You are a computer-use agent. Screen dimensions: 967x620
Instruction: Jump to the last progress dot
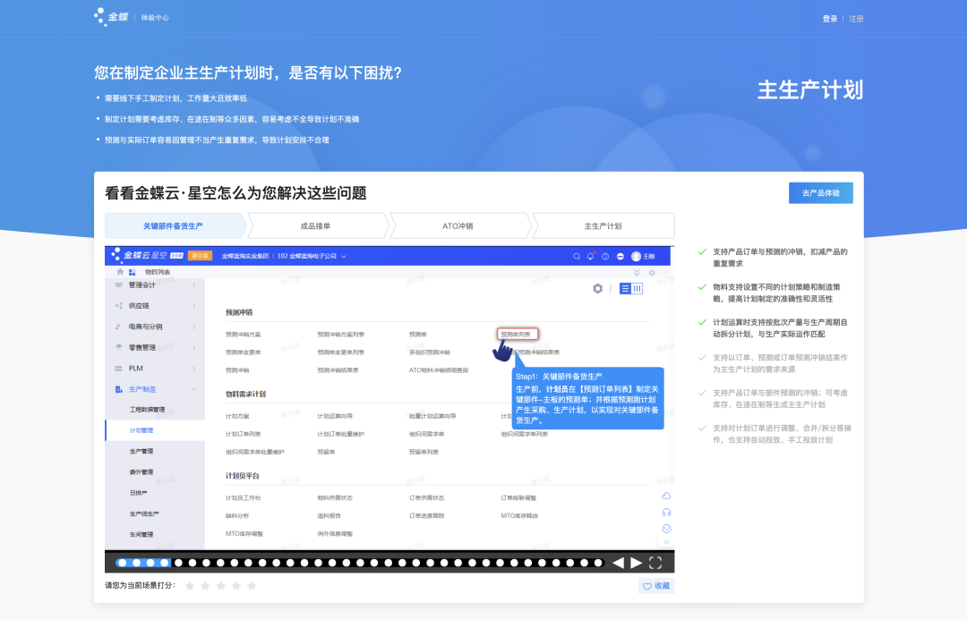tap(597, 563)
